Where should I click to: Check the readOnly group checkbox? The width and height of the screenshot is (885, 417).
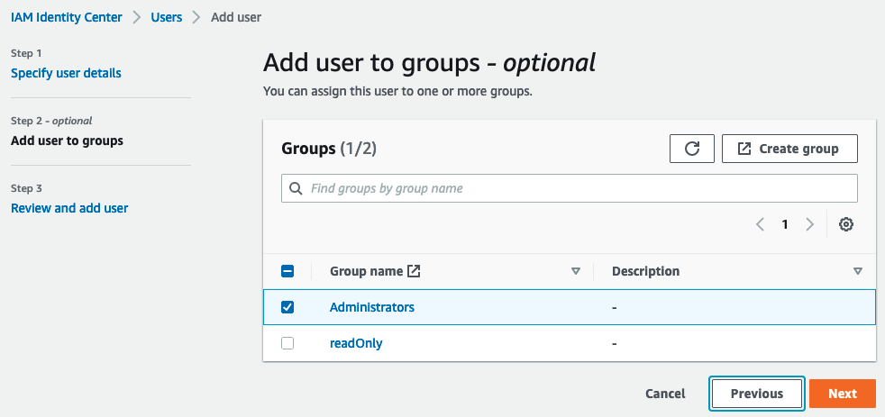[287, 342]
